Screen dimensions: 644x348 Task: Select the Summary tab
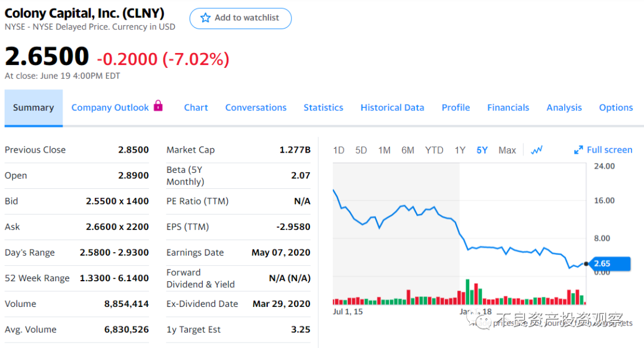tap(33, 107)
